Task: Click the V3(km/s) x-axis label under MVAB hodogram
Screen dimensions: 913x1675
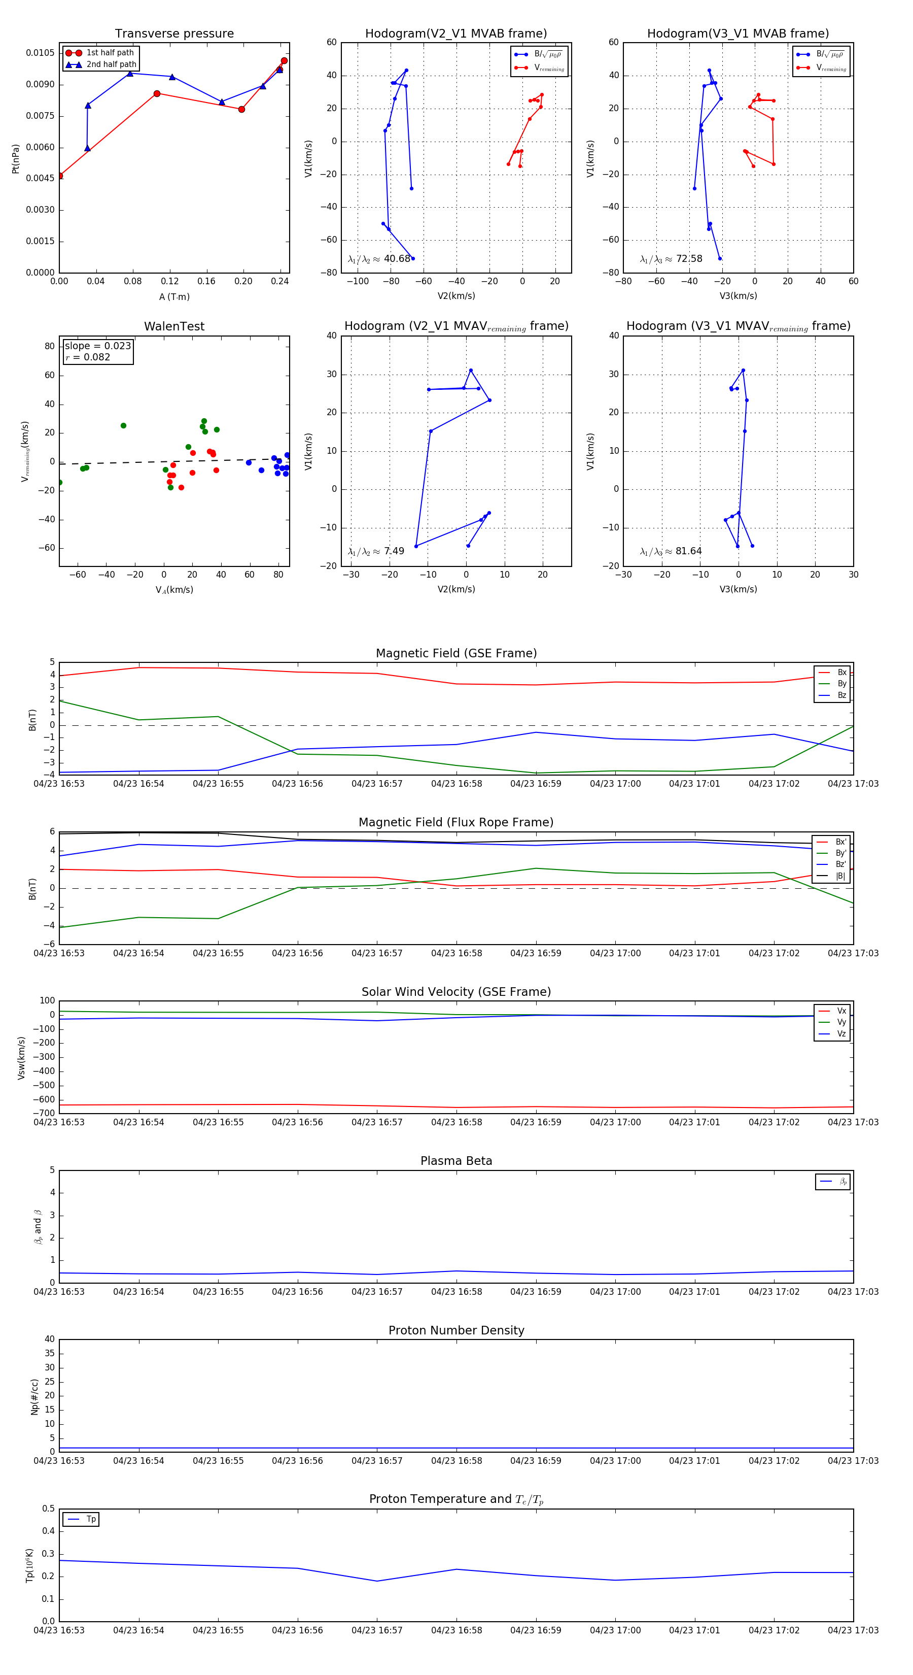Action: point(738,296)
